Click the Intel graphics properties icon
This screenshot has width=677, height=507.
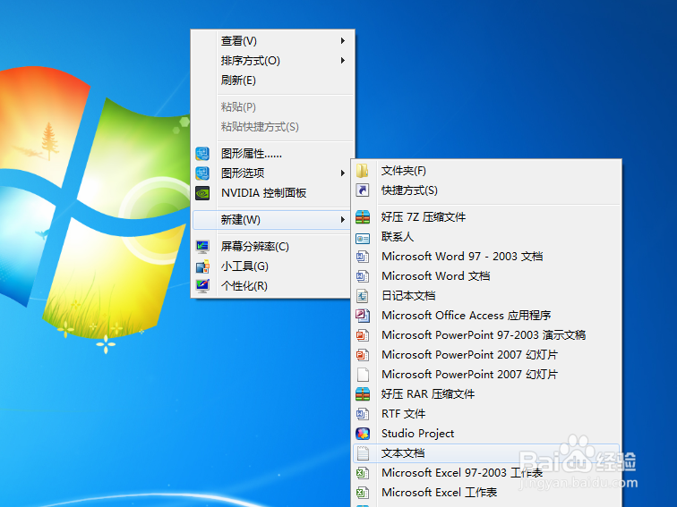202,154
